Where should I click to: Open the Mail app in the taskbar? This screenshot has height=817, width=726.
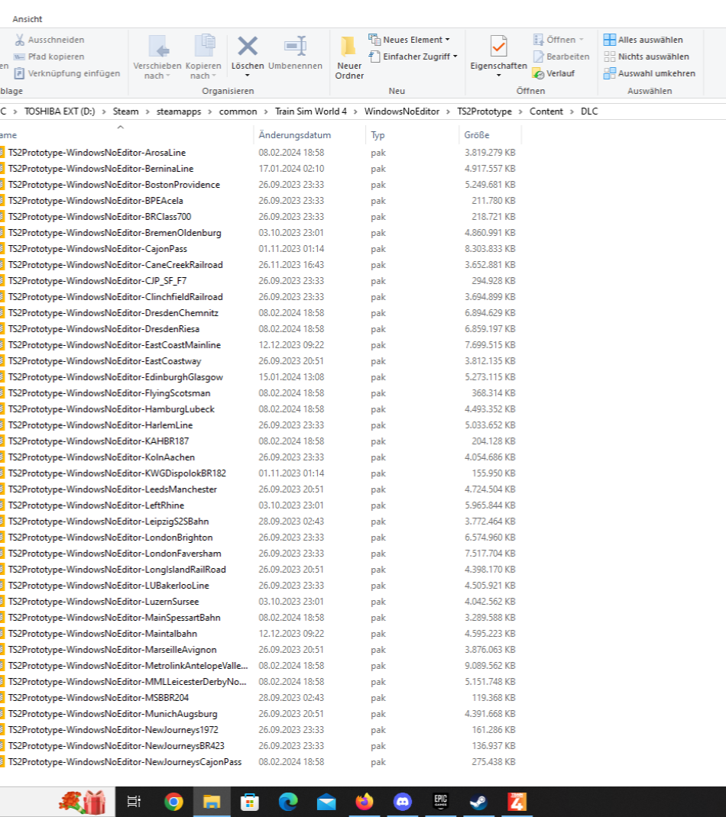[x=326, y=802]
